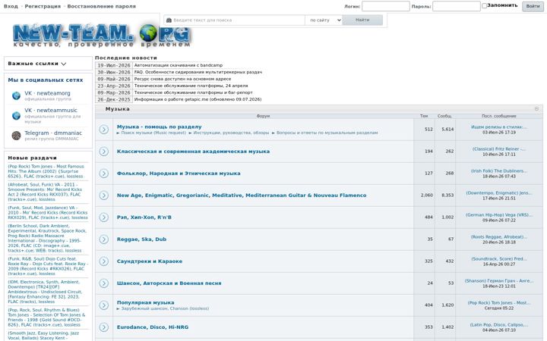Open the NEW-TEAM.ORG logo homepage
This screenshot has width=547, height=341.
point(102,36)
